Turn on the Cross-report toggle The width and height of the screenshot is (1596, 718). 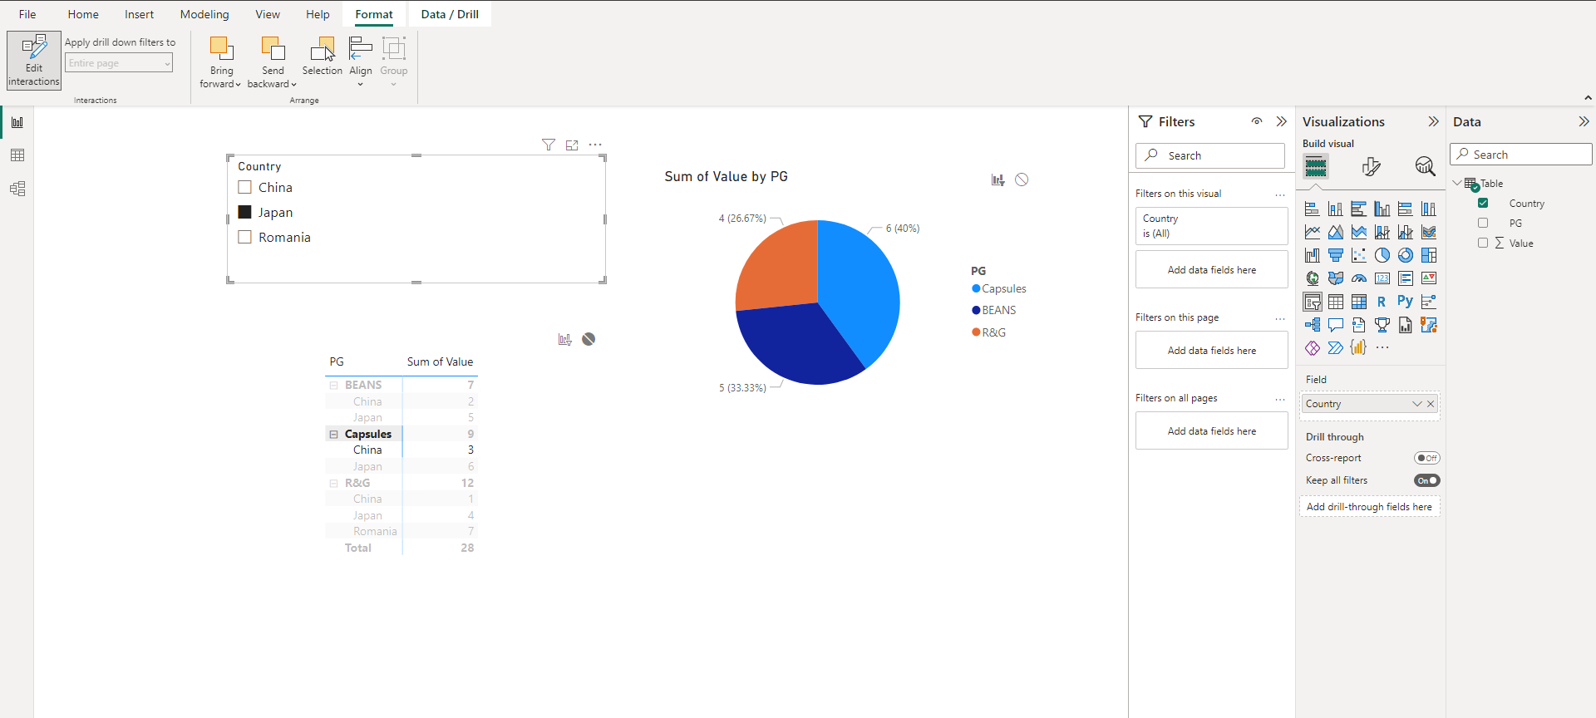click(1427, 458)
